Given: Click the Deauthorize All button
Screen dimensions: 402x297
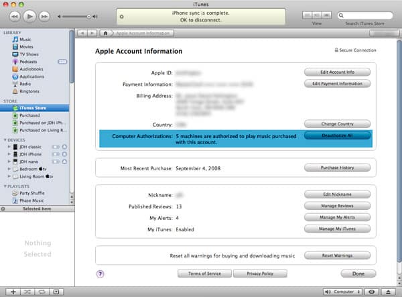Looking at the screenshot, I should [x=337, y=135].
